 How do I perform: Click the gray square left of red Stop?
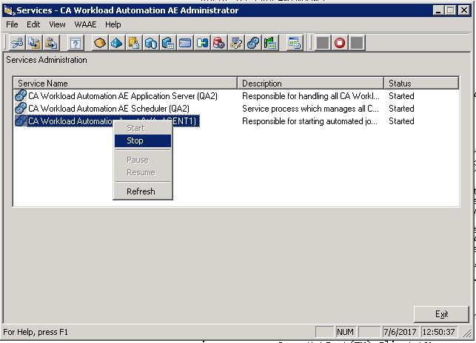[x=323, y=43]
